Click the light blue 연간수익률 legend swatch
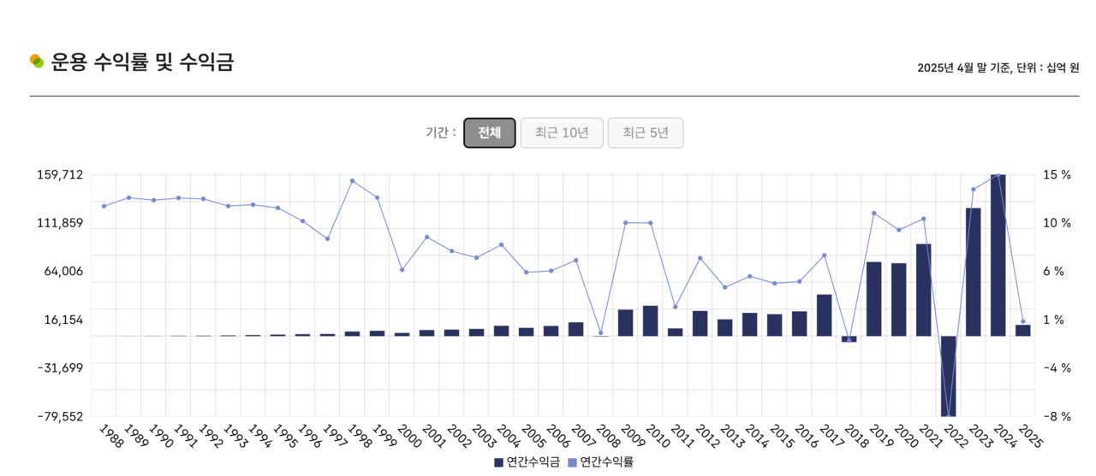 click(572, 462)
